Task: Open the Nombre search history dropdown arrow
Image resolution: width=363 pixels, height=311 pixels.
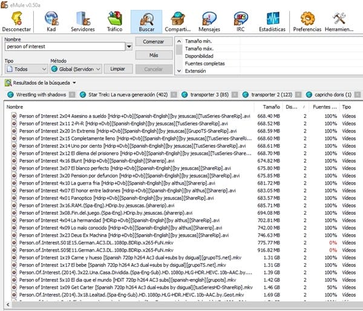Action: pos(129,47)
